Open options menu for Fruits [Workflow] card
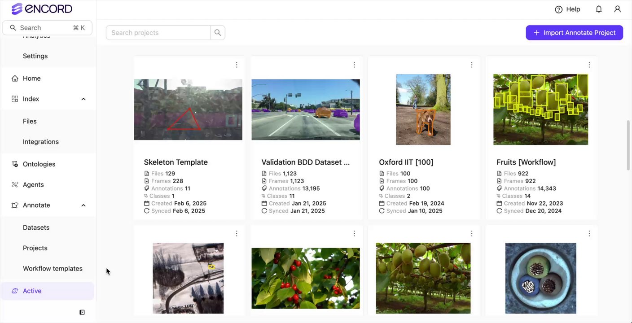The width and height of the screenshot is (632, 323). 589,65
